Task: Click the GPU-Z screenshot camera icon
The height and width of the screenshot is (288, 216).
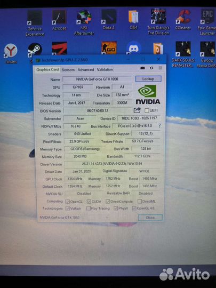Action: (142, 68)
